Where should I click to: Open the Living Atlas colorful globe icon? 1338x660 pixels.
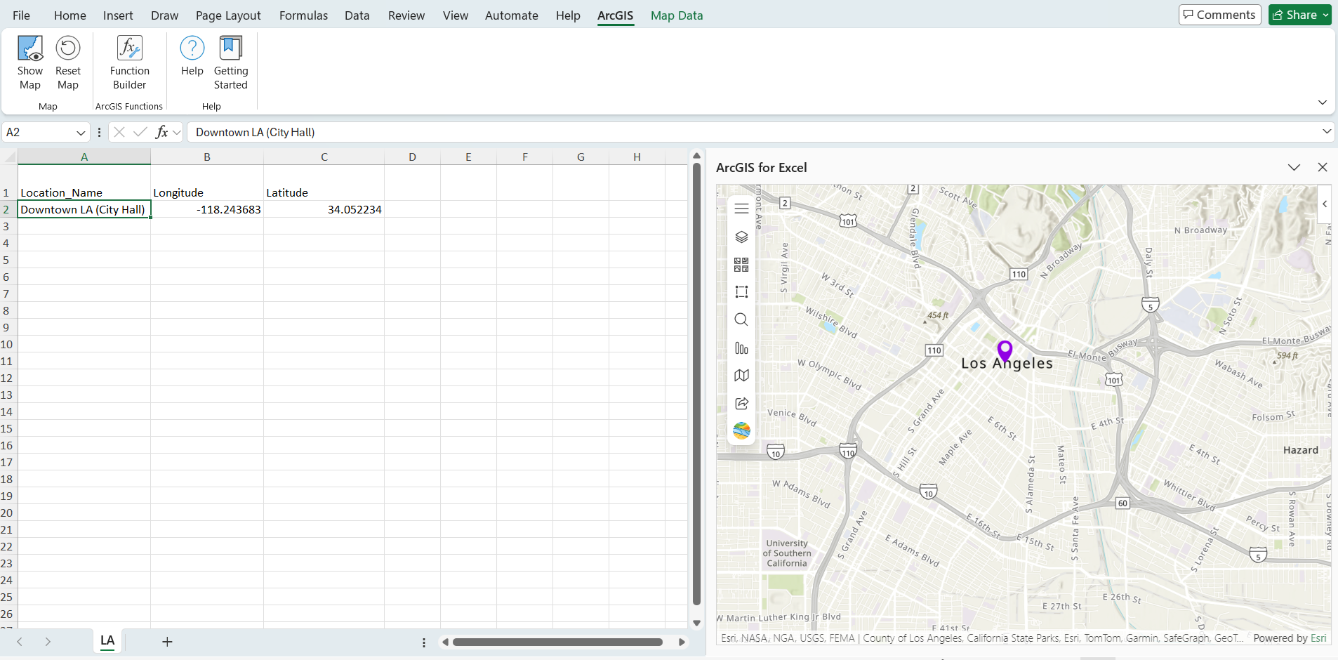741,430
